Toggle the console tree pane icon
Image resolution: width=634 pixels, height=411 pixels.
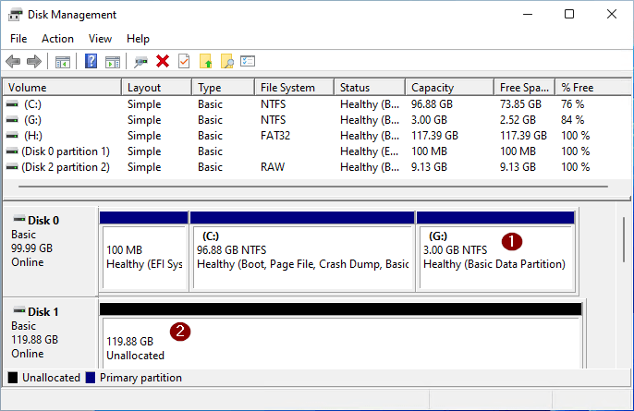63,61
